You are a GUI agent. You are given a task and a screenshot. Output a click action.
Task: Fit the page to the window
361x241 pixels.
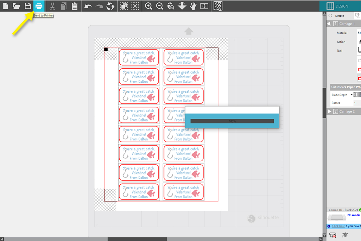pos(204,6)
